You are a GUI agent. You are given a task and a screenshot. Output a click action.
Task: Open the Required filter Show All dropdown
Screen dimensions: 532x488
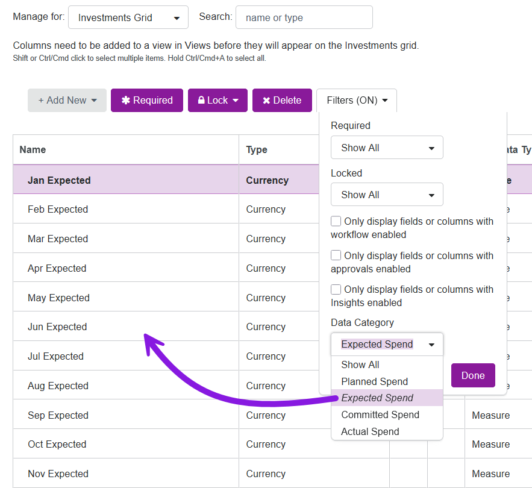tap(387, 148)
